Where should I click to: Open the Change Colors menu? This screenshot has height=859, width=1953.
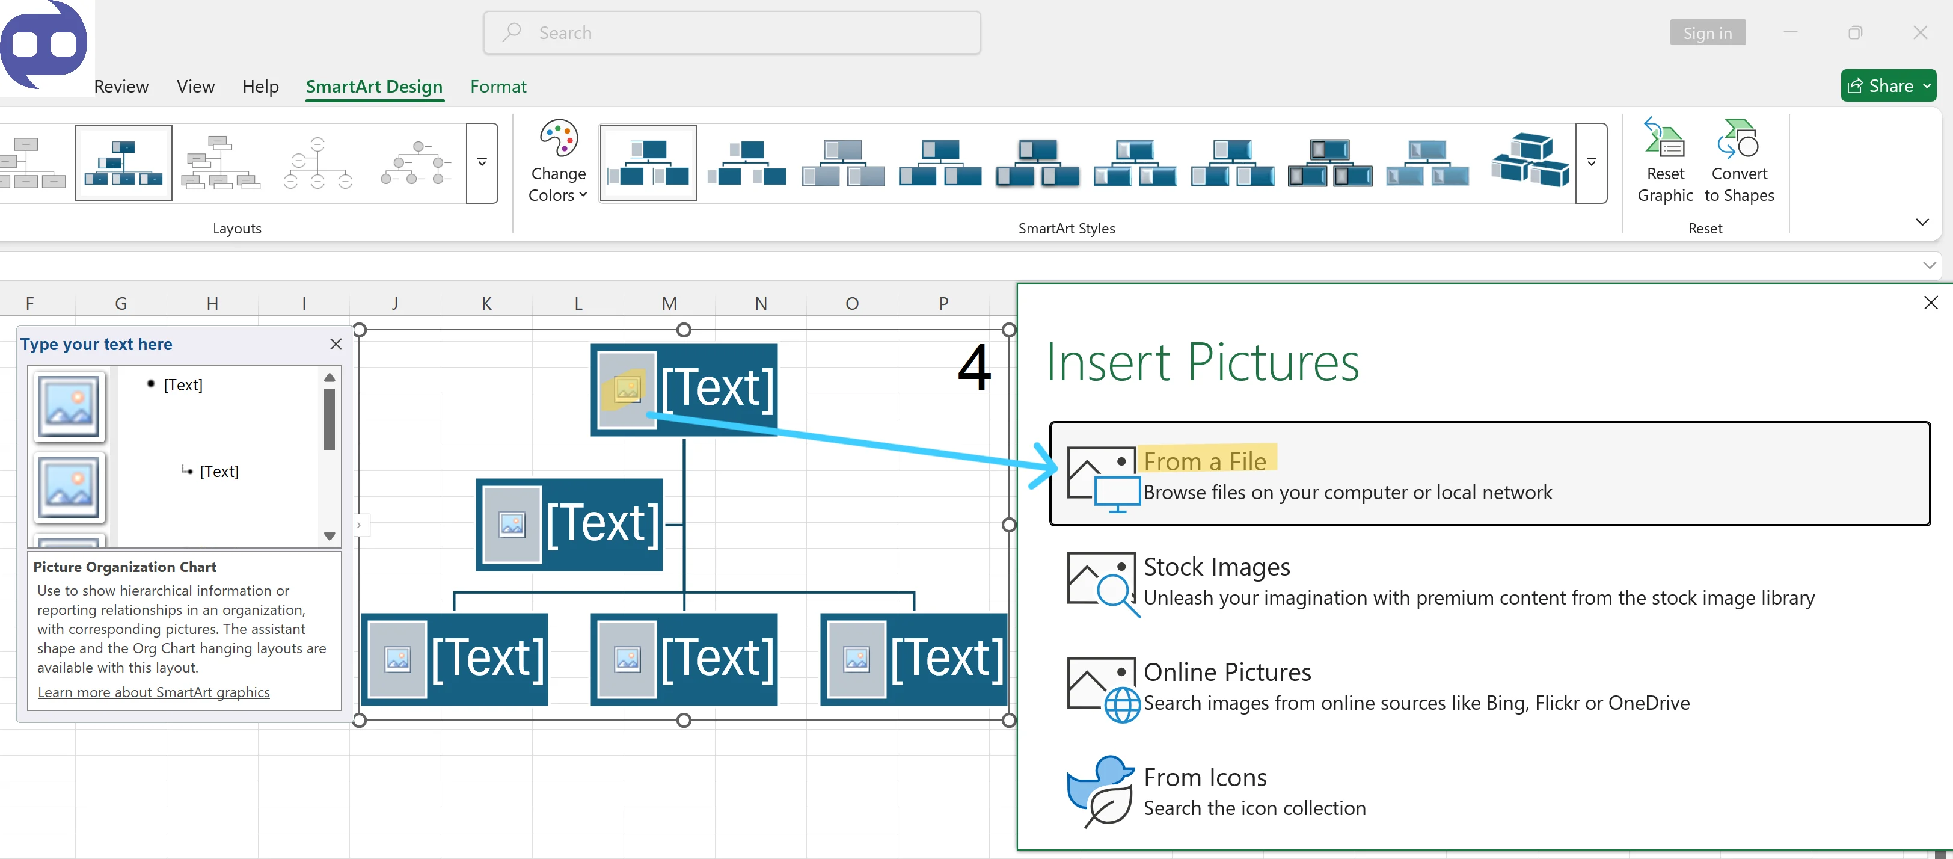click(558, 161)
